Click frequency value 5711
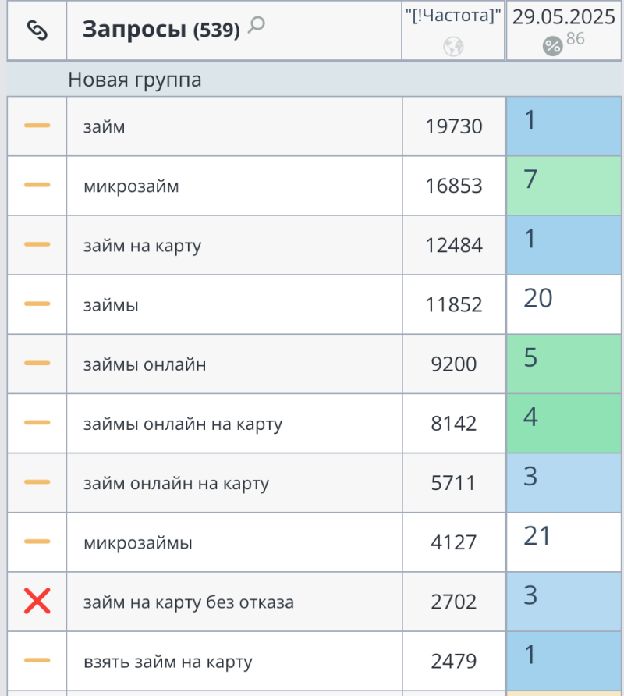 pos(453,483)
